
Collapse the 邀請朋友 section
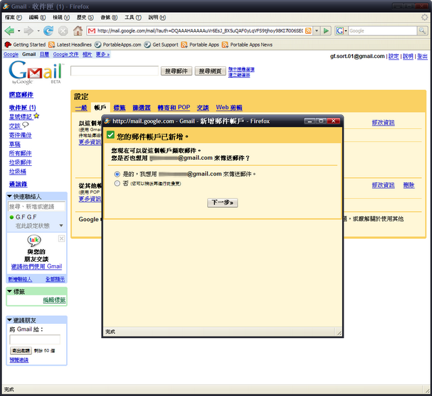click(x=9, y=320)
